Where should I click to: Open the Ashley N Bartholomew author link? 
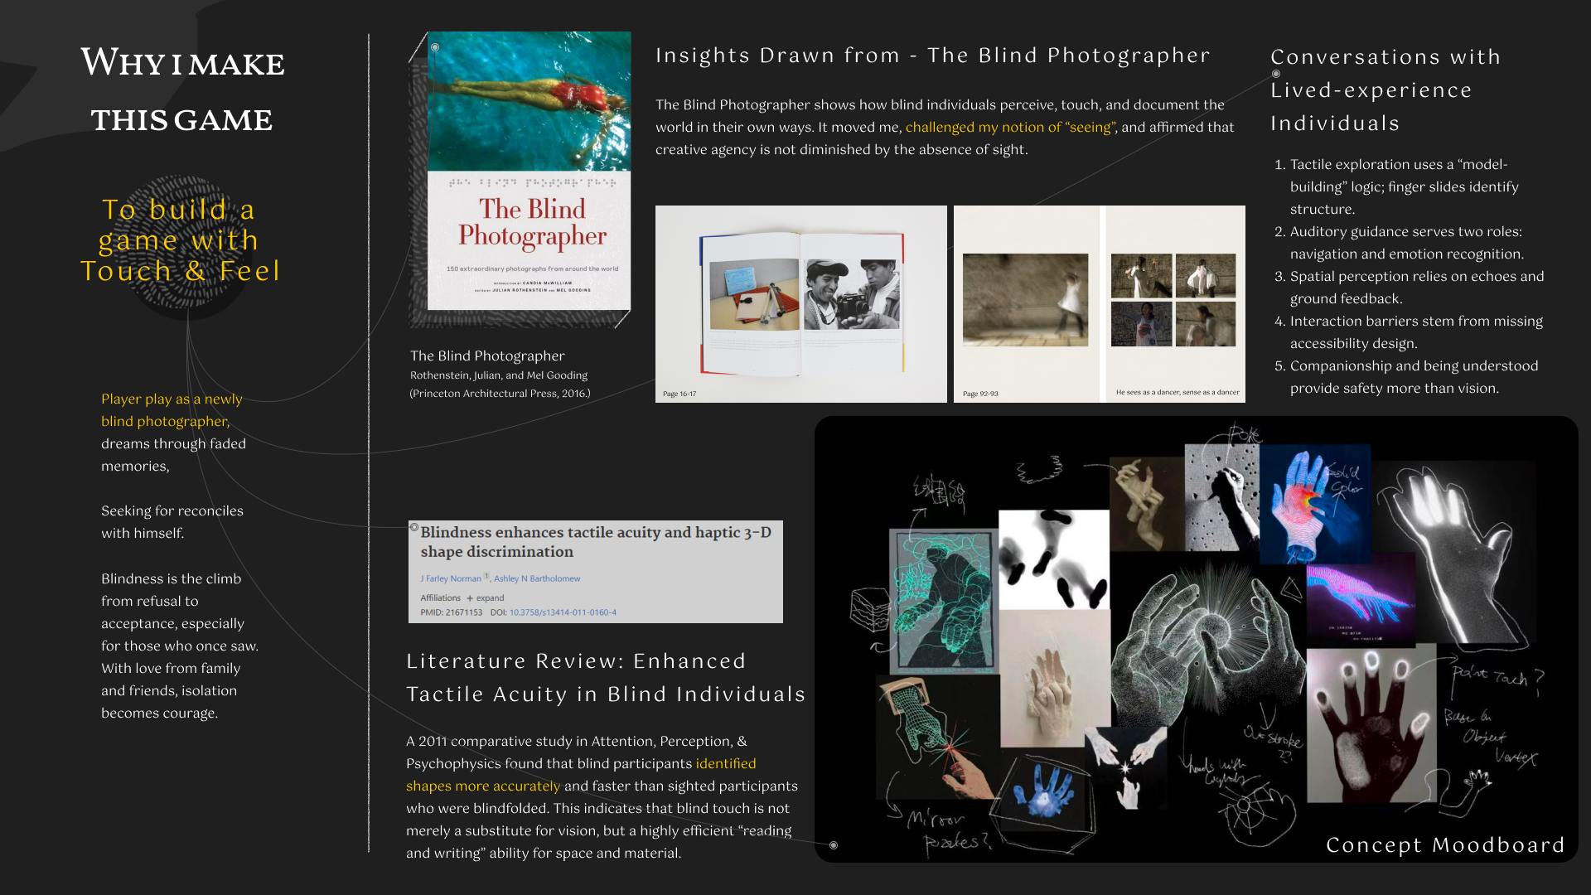tap(537, 578)
